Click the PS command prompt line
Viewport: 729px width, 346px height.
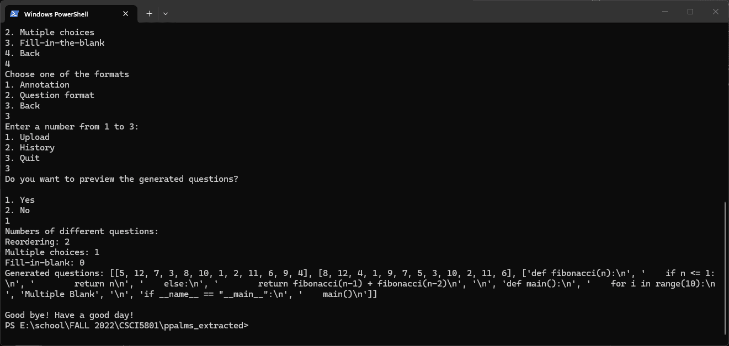click(x=126, y=326)
